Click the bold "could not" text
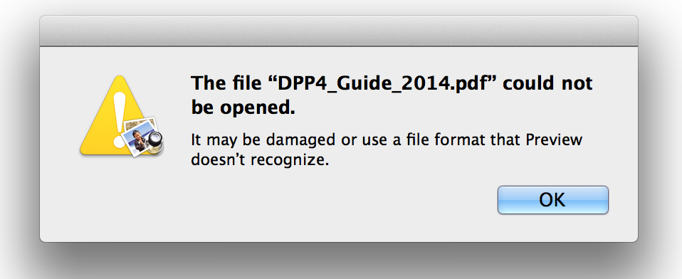This screenshot has width=682, height=279. coord(548,83)
